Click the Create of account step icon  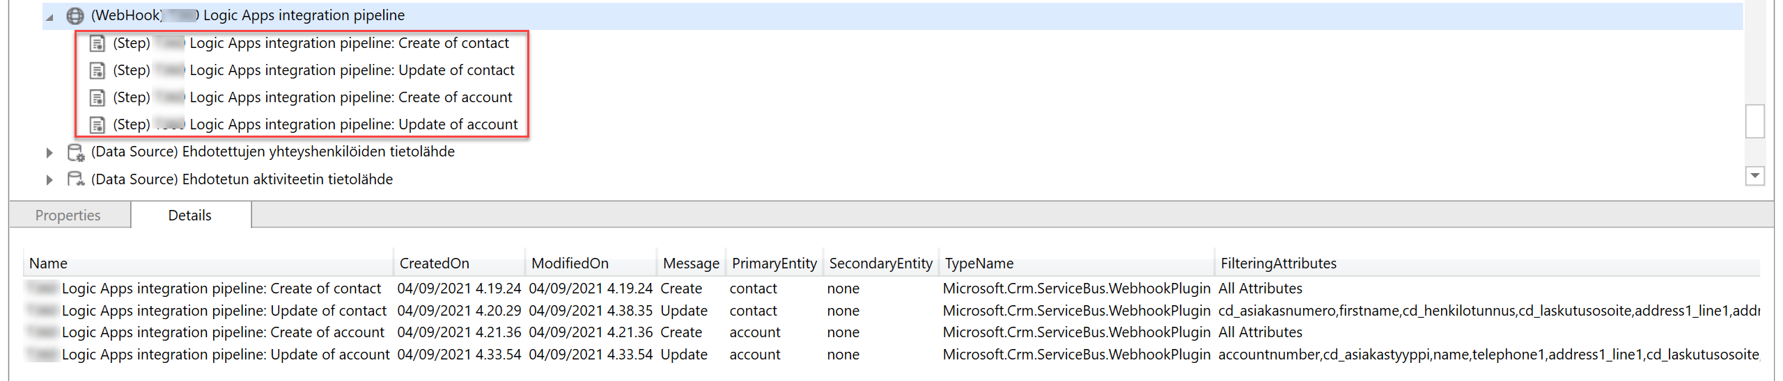coord(98,97)
